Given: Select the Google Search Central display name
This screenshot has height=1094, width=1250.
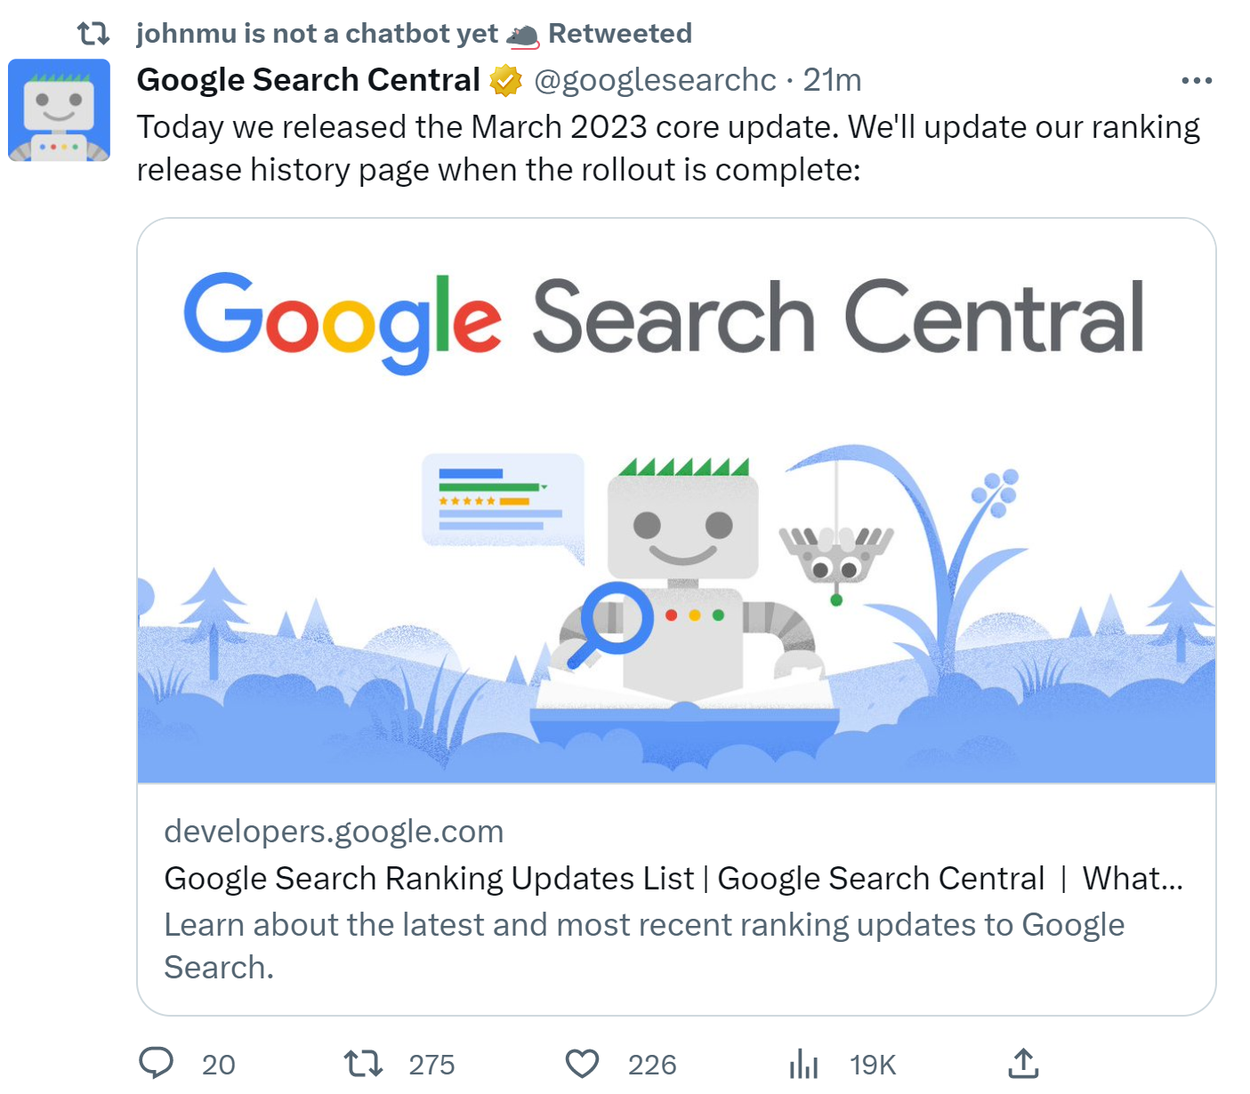Looking at the screenshot, I should pos(306,80).
